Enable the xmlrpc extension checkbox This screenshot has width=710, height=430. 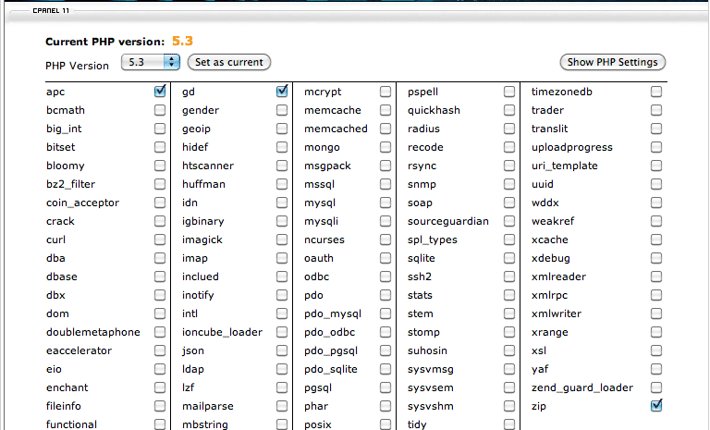(x=656, y=295)
